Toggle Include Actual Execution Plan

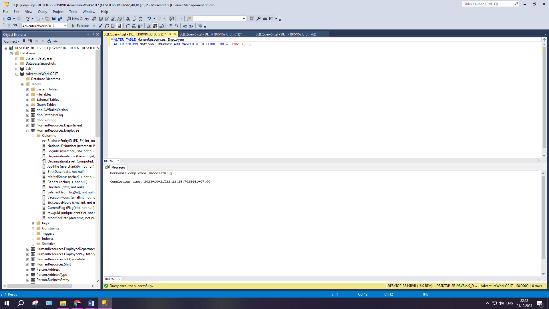pos(128,26)
